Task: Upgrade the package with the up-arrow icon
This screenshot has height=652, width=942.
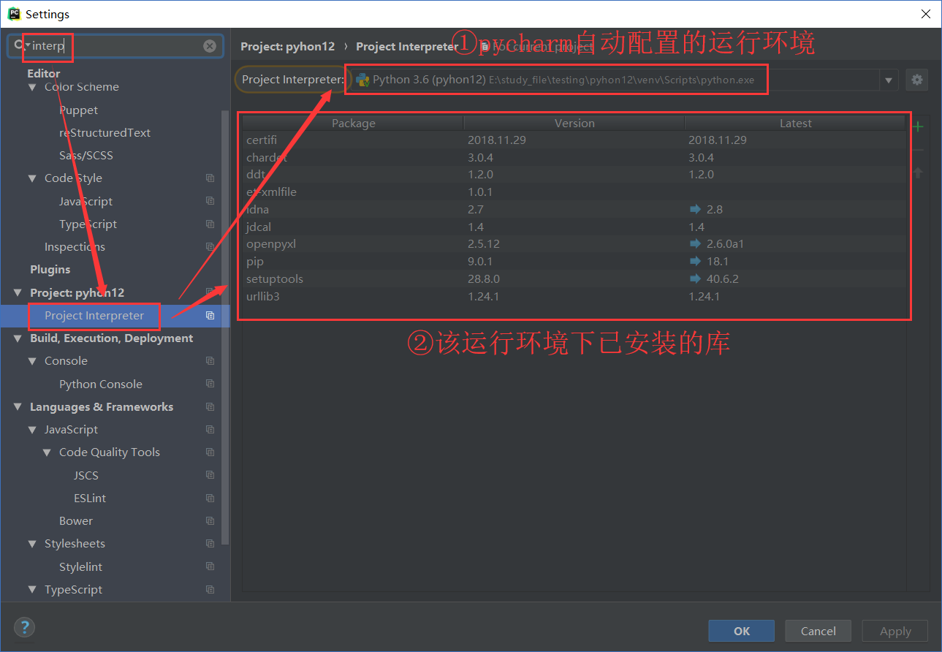Action: click(x=918, y=173)
